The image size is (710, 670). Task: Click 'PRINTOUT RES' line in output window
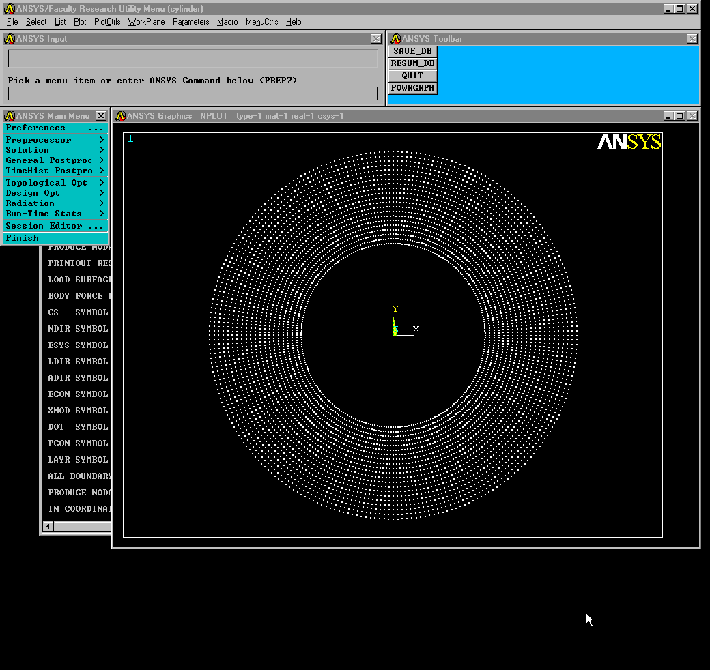(79, 263)
